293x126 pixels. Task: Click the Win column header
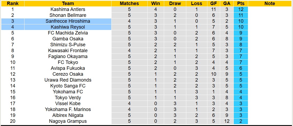pyautogui.click(x=156, y=3)
